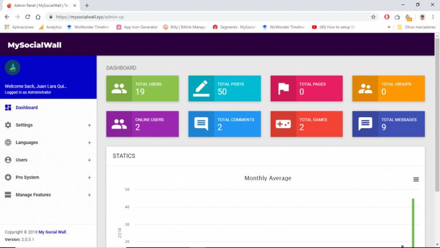The width and height of the screenshot is (440, 248).
Task: Select Dashboard in the sidebar
Action: point(48,107)
